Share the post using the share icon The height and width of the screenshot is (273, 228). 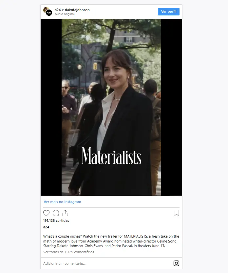tap(65, 213)
